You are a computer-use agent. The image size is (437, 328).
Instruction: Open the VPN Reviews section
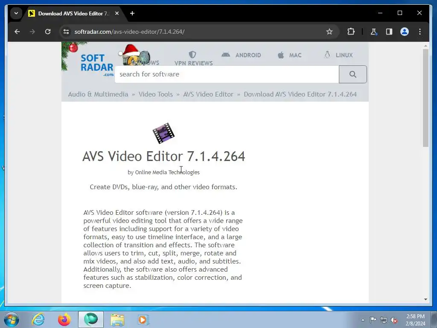[x=193, y=59]
